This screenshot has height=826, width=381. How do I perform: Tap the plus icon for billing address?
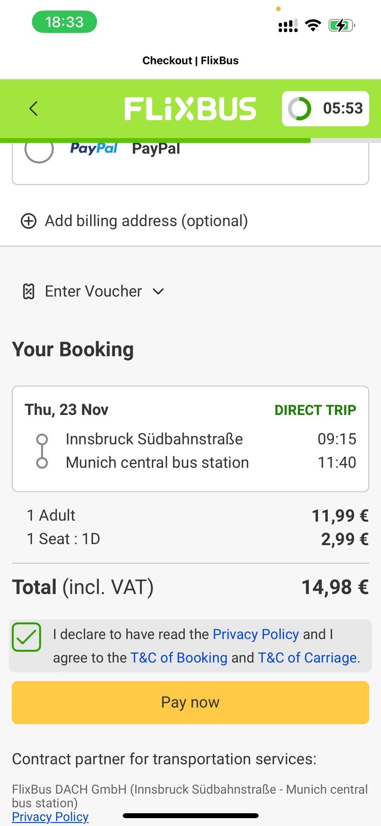[29, 221]
